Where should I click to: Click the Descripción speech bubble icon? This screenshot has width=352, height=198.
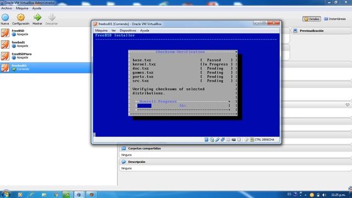(x=123, y=162)
